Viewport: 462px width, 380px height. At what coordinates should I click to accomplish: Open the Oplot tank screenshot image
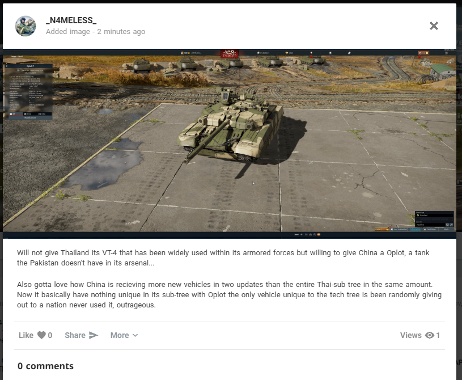click(230, 143)
